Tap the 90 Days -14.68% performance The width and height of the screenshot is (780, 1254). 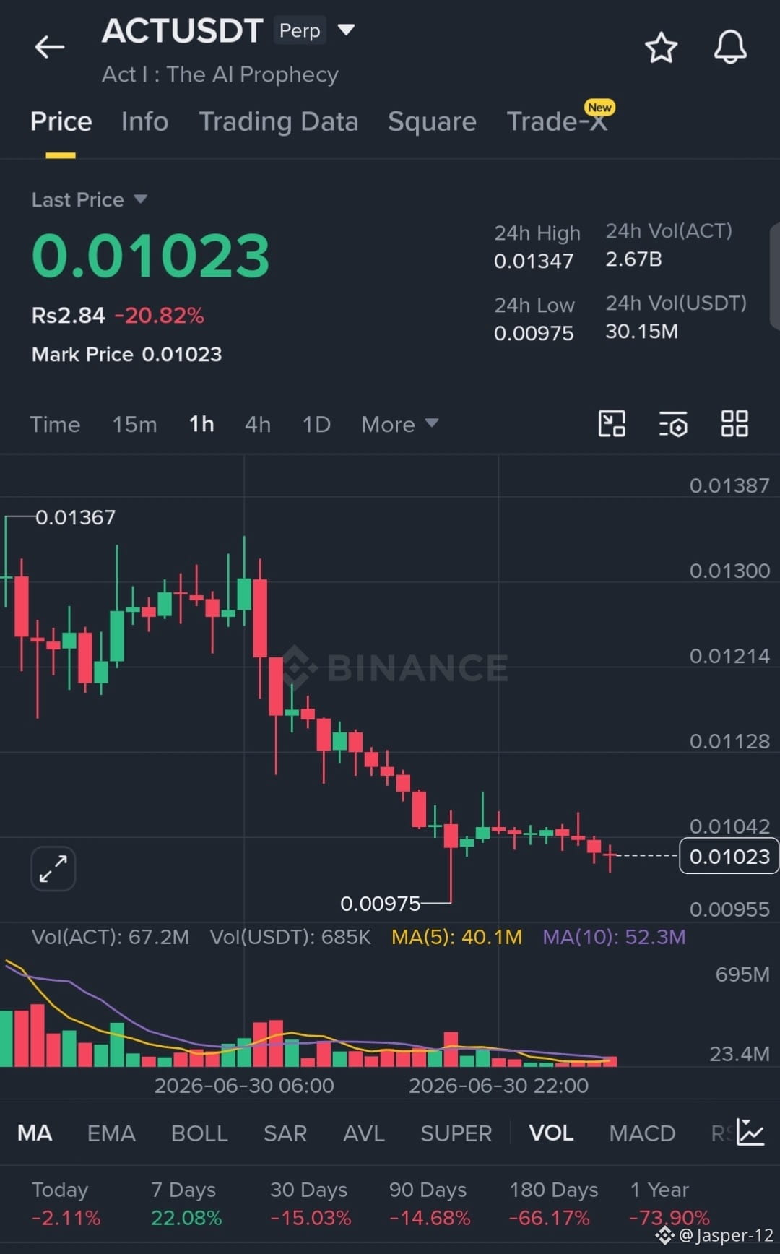pyautogui.click(x=430, y=1203)
